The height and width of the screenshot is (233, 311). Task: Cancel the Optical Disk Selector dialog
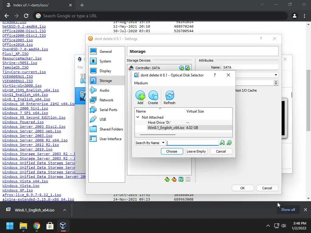pyautogui.click(x=221, y=151)
